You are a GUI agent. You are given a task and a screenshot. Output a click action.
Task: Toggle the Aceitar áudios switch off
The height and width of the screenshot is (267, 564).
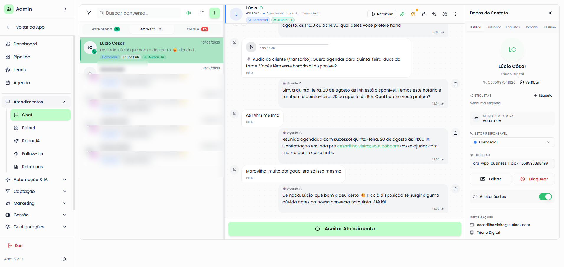pyautogui.click(x=545, y=197)
